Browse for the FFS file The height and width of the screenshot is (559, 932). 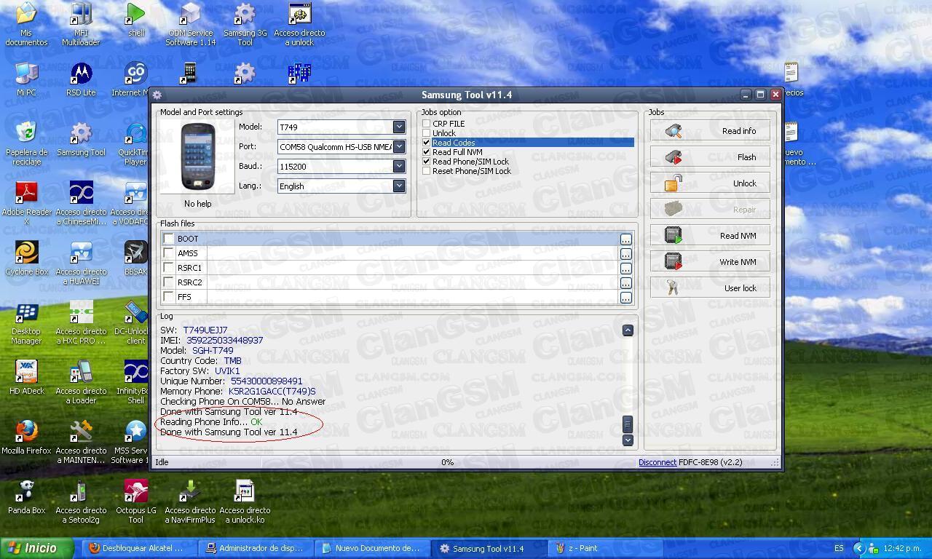click(625, 298)
